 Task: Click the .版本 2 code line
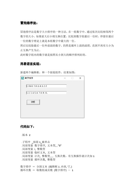coord(26,135)
